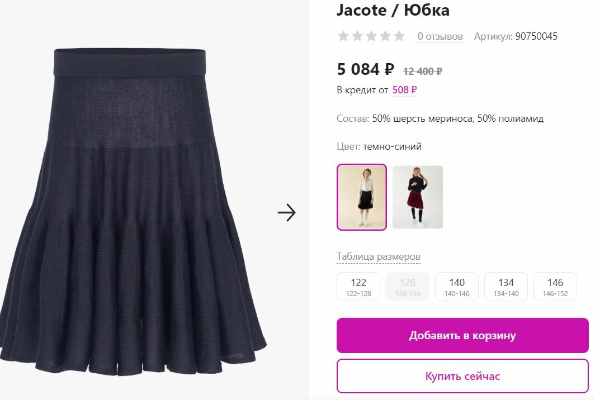Open credit details for 508 ₽

pyautogui.click(x=404, y=90)
